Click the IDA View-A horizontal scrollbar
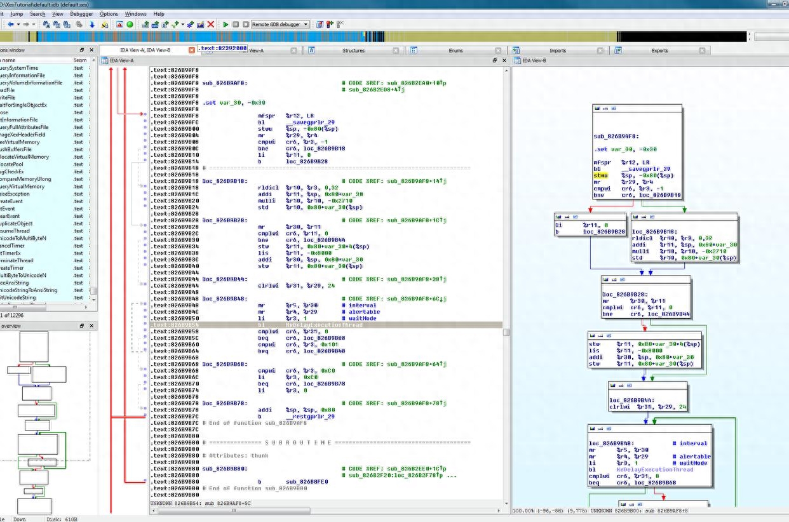789x522 pixels. (x=325, y=510)
